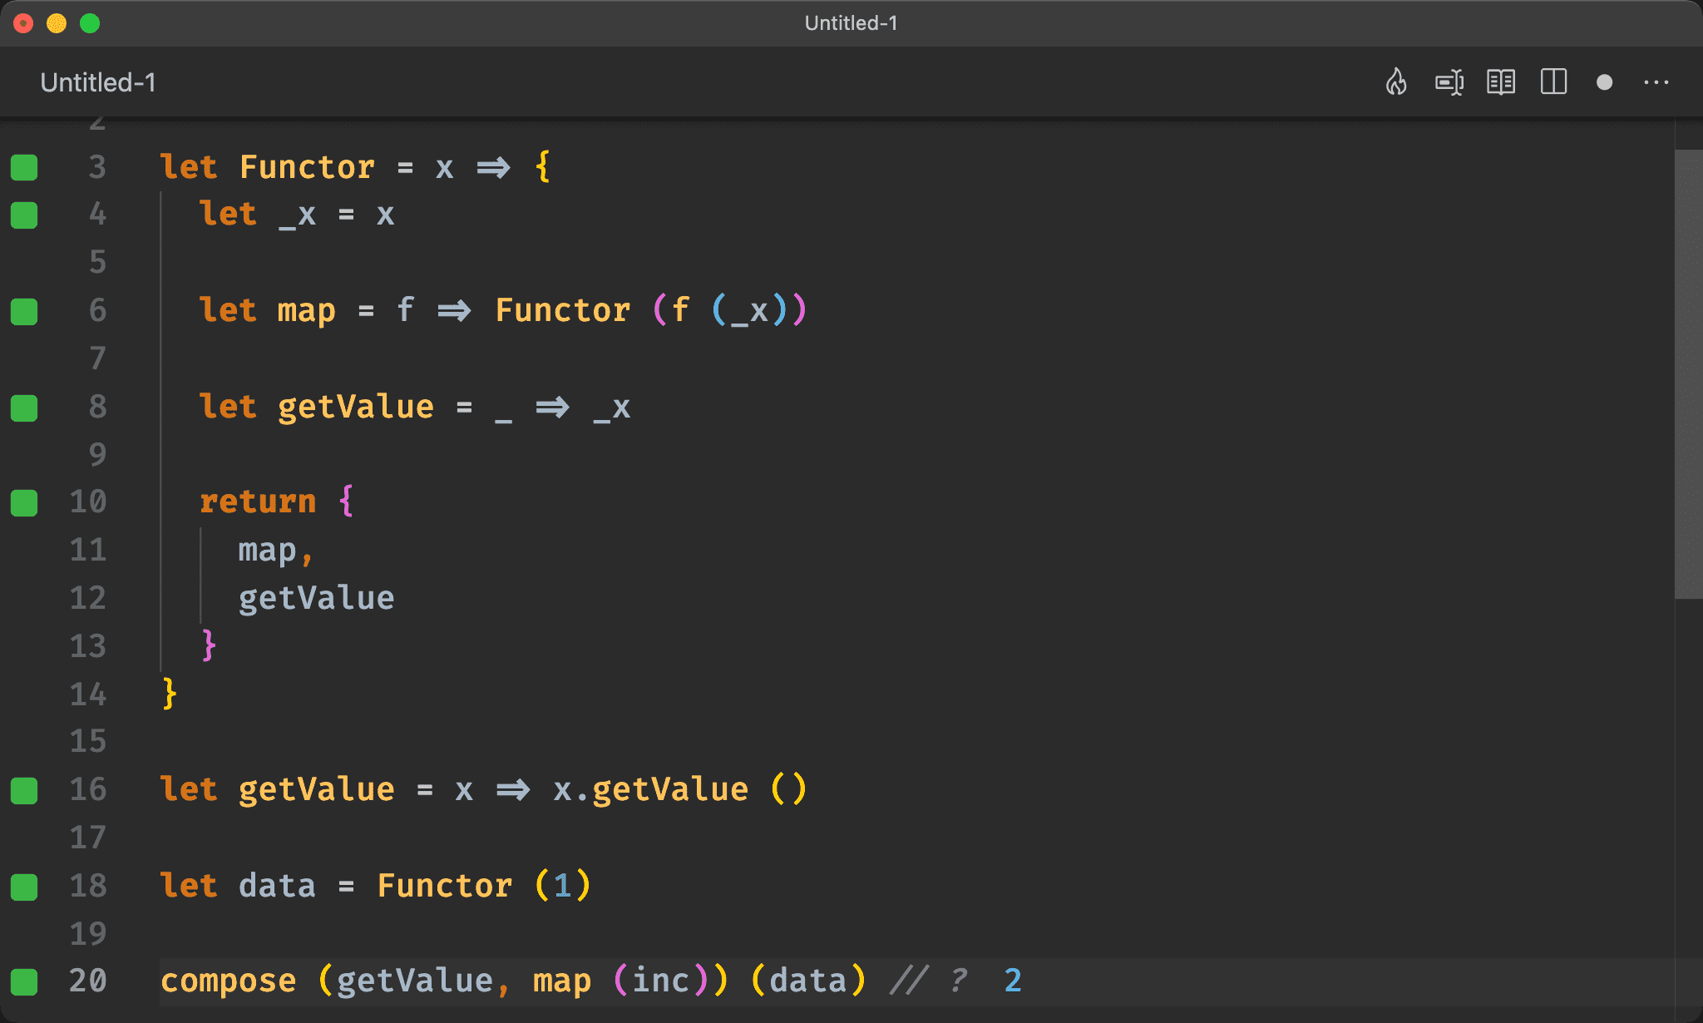Click the green coverage marker on line 20

24,982
